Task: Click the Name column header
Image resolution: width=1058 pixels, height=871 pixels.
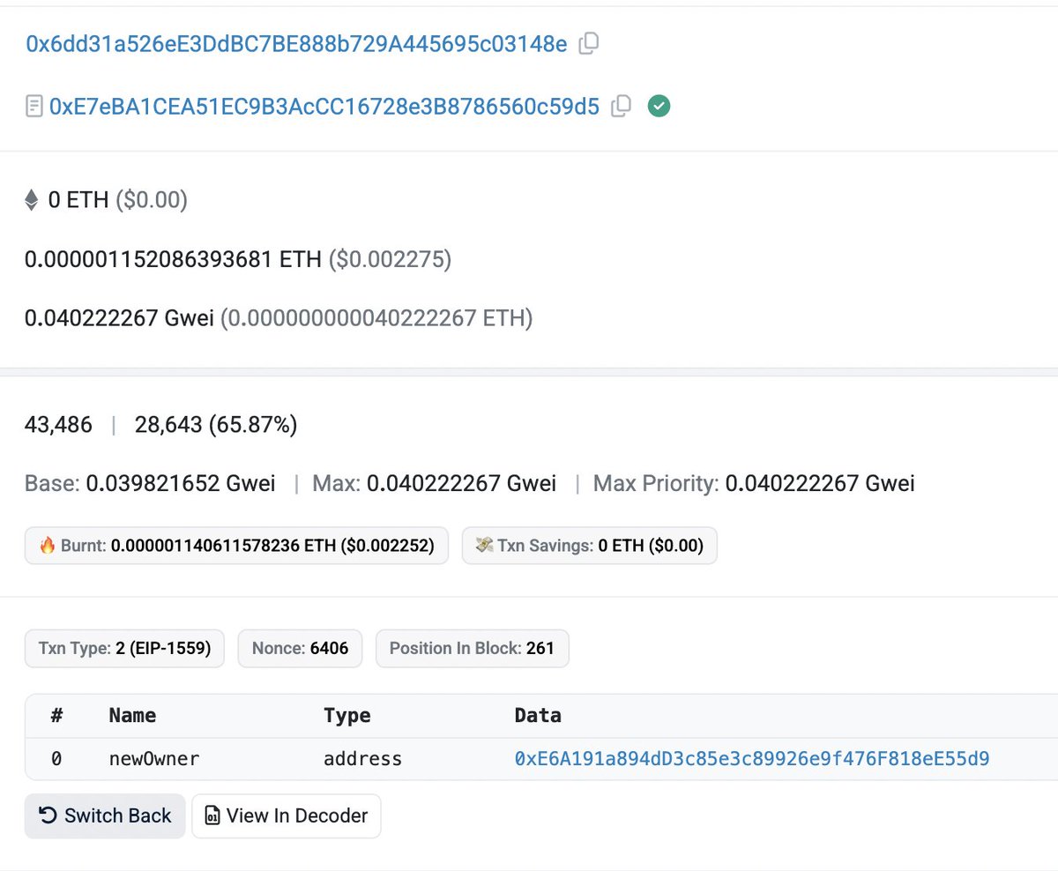Action: pyautogui.click(x=132, y=715)
